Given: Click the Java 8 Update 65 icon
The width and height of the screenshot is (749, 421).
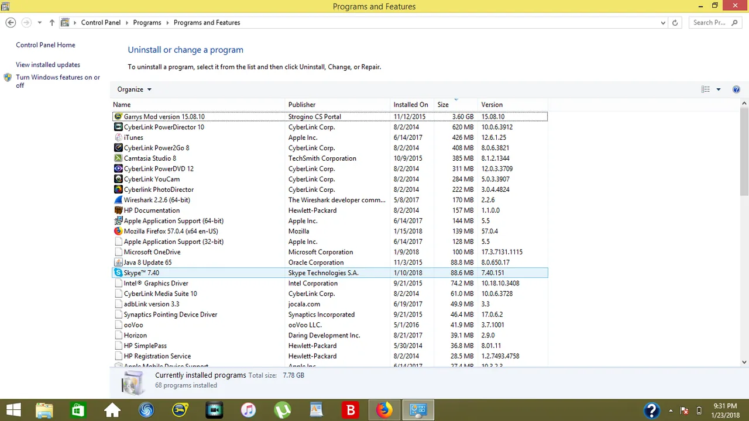Looking at the screenshot, I should click(x=118, y=263).
